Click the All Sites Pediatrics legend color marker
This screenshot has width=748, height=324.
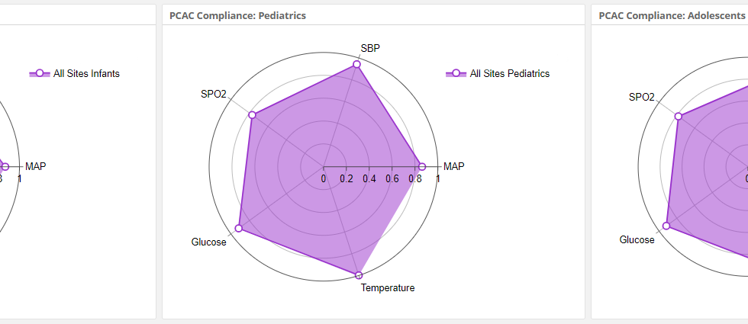[456, 74]
